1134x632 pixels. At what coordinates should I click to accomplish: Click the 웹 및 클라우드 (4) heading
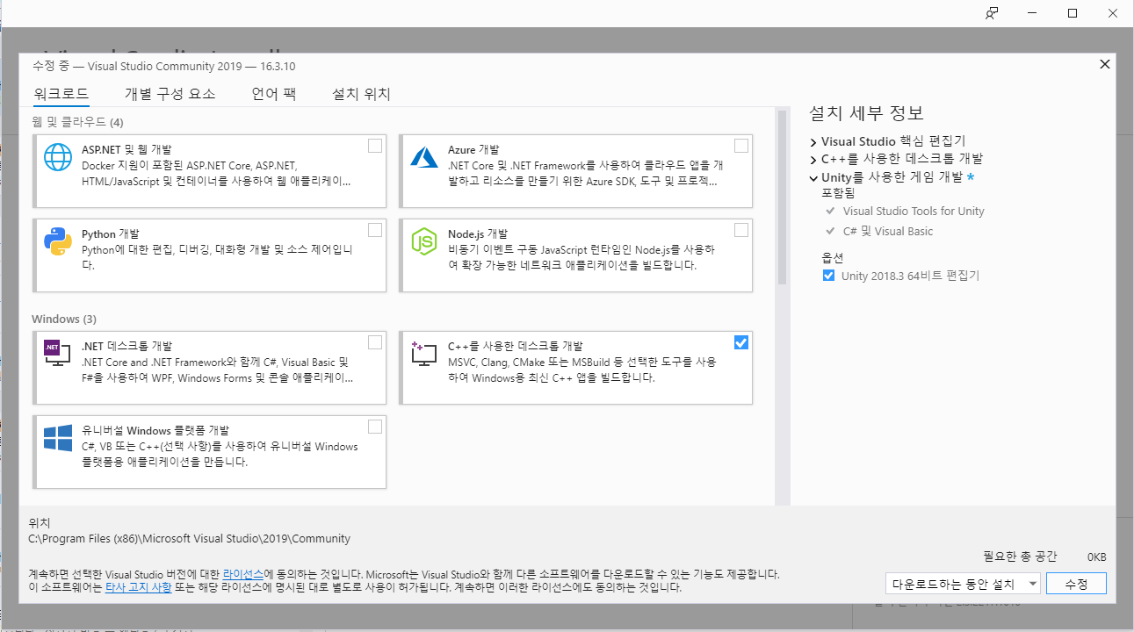(x=77, y=121)
